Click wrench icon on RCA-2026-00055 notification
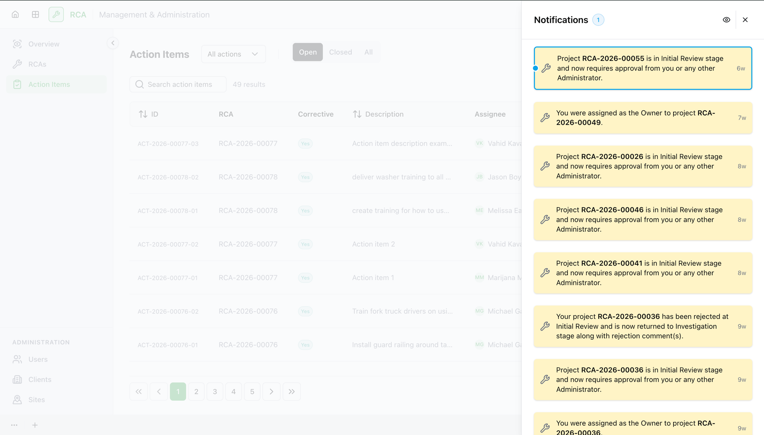Viewport: 764px width, 435px height. [546, 68]
